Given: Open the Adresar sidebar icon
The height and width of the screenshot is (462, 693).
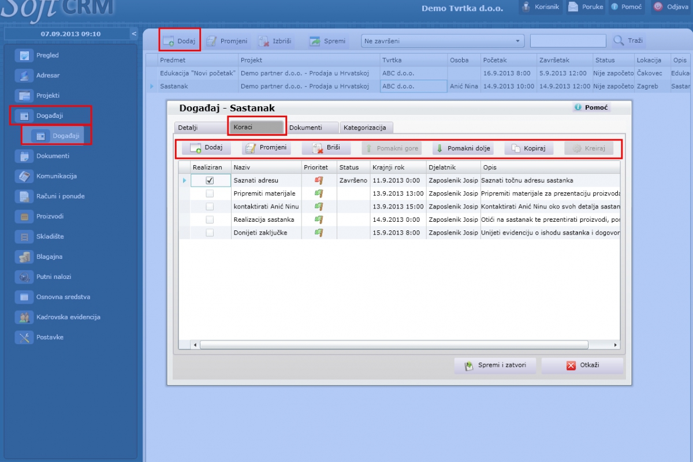Looking at the screenshot, I should (24, 76).
